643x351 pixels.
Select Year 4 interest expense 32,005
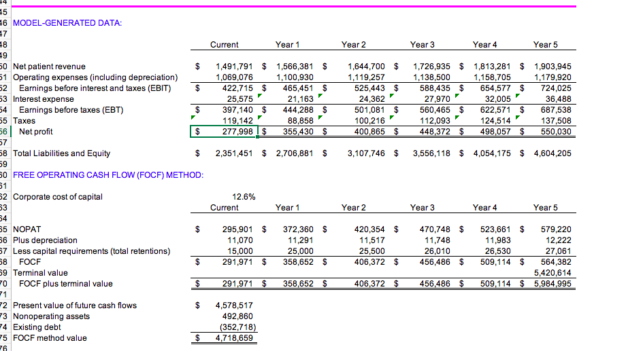click(x=498, y=99)
